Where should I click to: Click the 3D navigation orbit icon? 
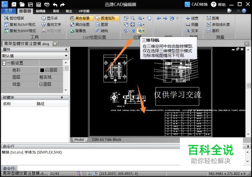tap(140, 31)
